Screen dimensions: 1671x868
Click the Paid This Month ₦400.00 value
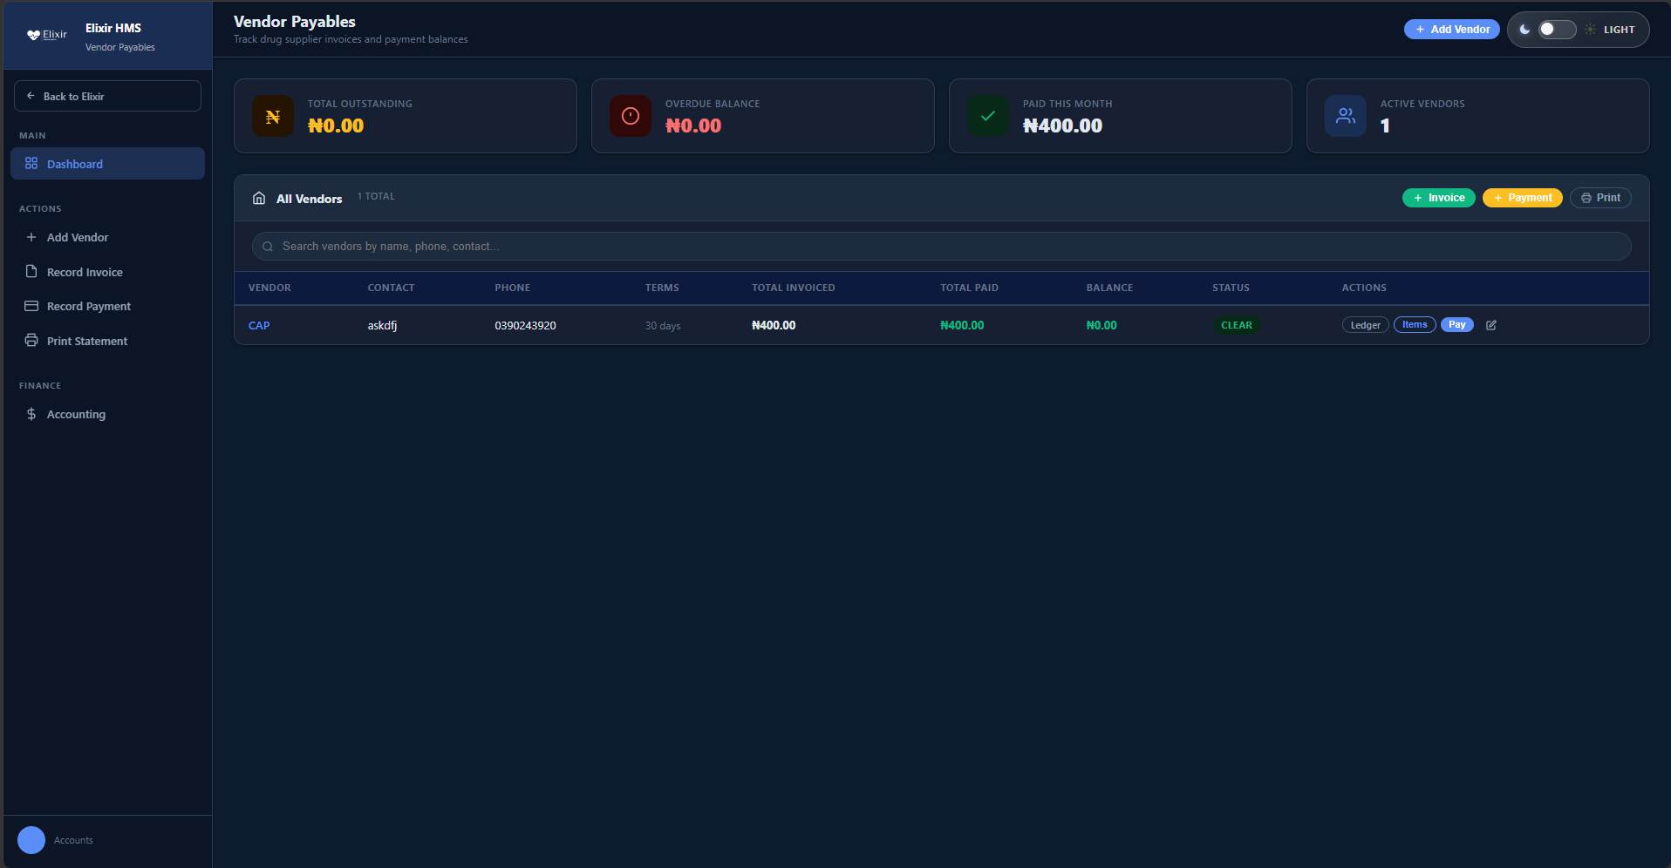[1062, 125]
